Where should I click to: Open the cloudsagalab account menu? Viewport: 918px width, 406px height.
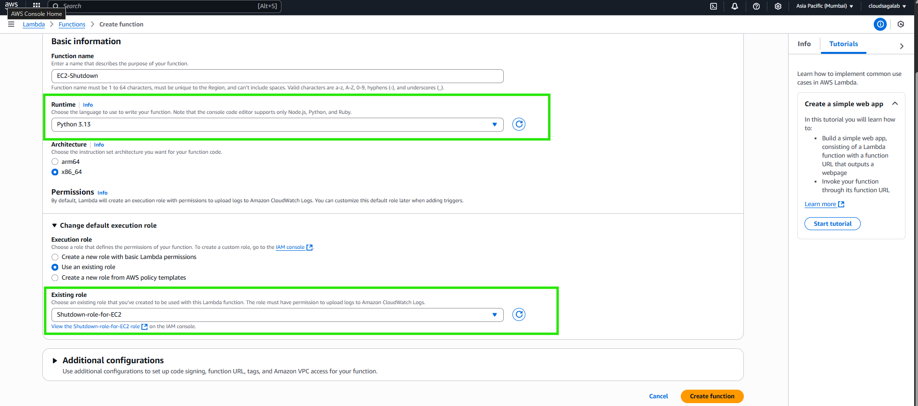[x=887, y=6]
